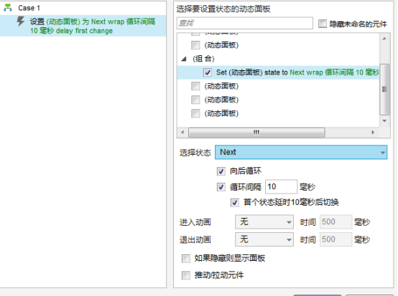
Task: Toggle the 循环间隔 checkbox
Action: pyautogui.click(x=221, y=187)
